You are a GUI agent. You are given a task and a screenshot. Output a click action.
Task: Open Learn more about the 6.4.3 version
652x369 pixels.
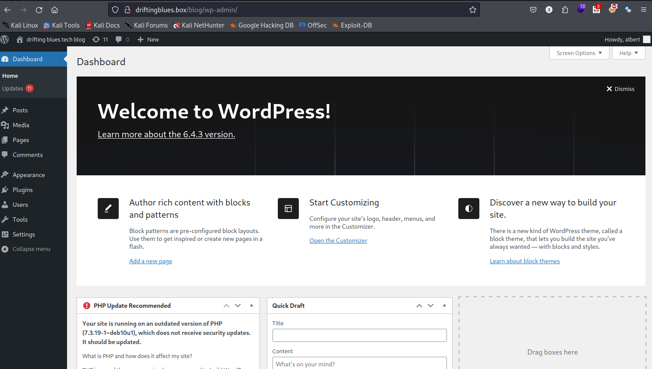pyautogui.click(x=167, y=134)
